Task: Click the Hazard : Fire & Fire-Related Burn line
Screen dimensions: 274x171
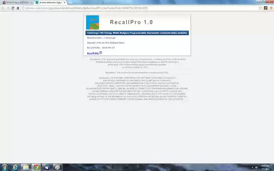Action: 106,43
